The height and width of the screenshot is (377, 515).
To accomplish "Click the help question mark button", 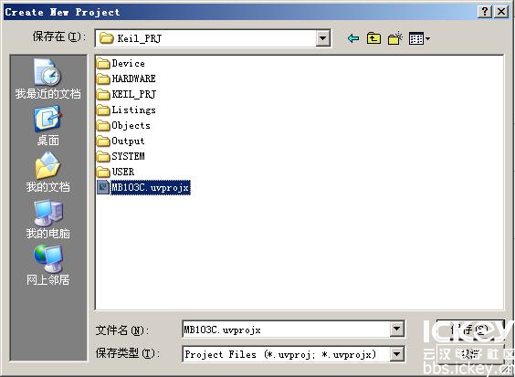I will 485,12.
